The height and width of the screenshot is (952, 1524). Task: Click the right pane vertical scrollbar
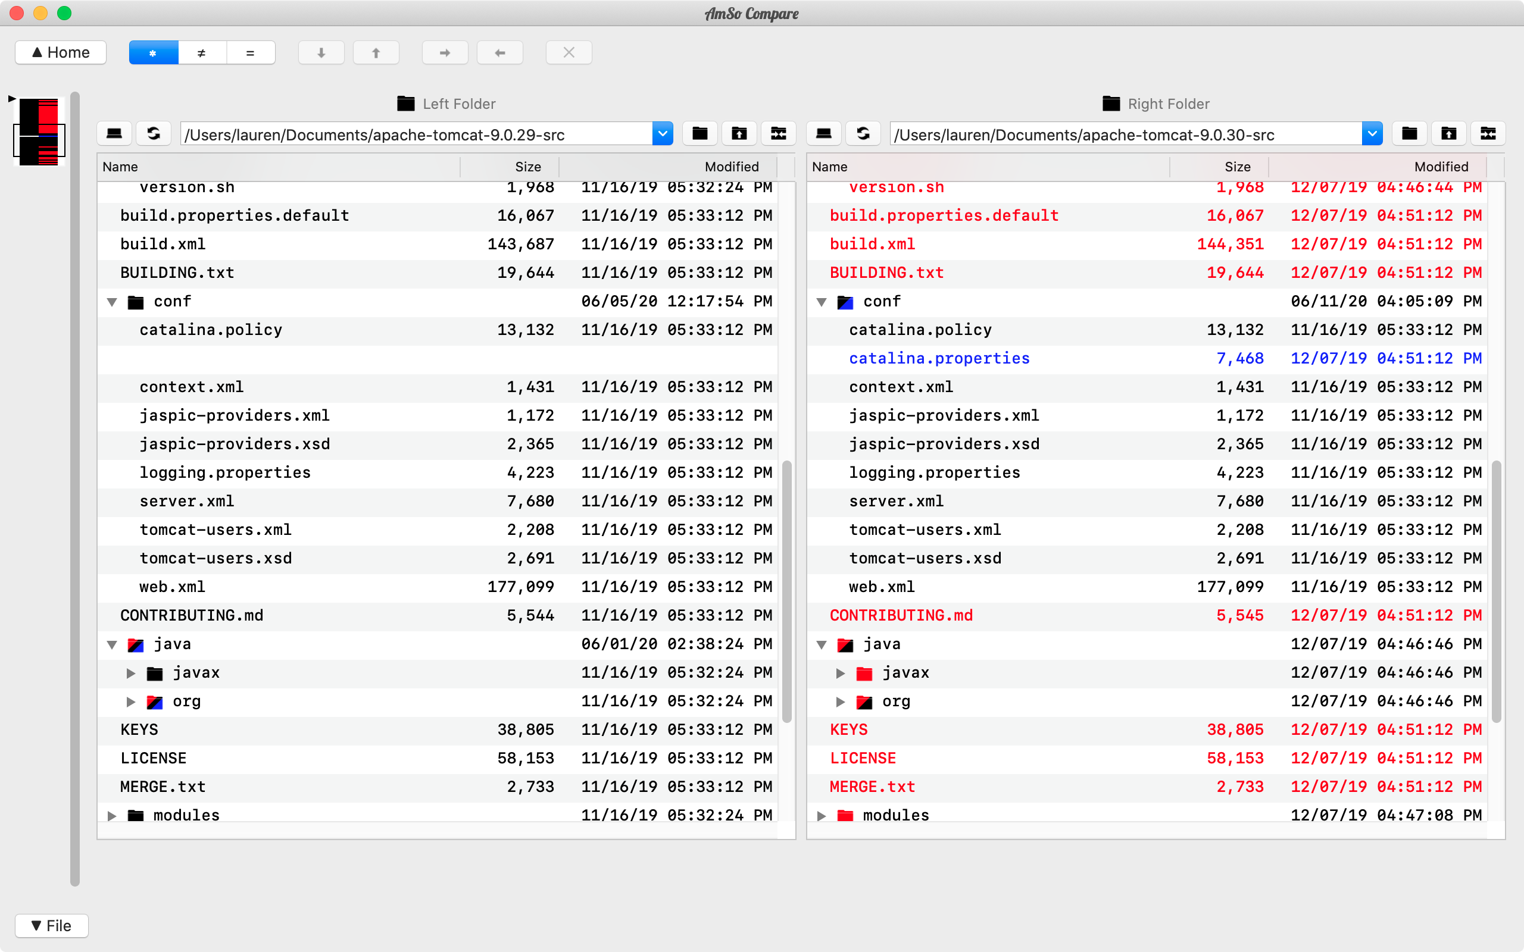click(x=1496, y=592)
